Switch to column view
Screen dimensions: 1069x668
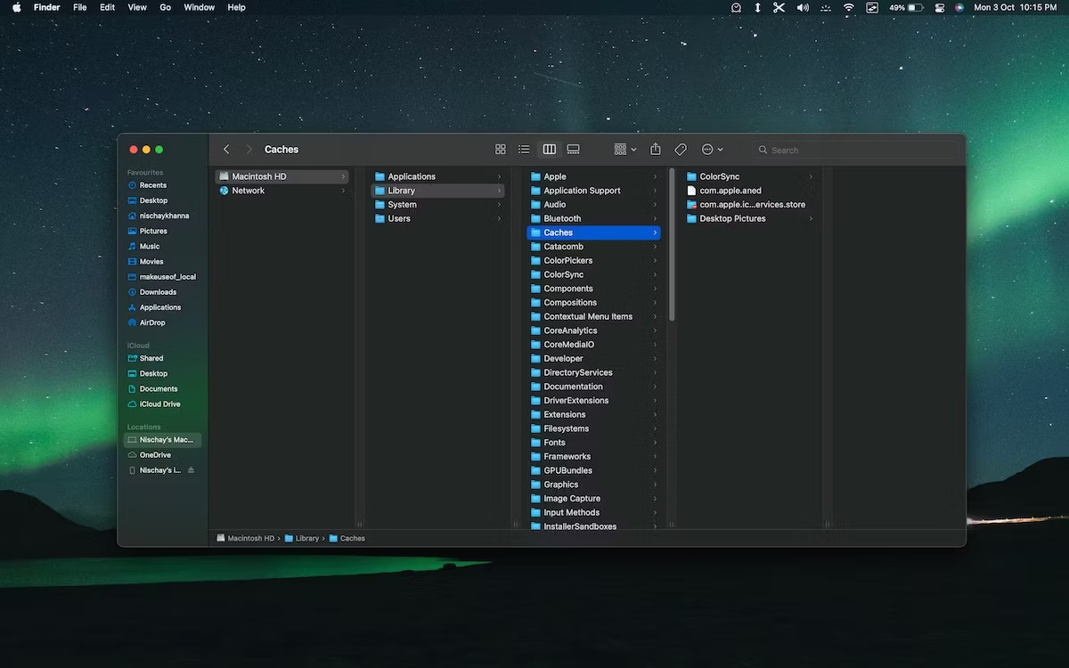click(549, 150)
